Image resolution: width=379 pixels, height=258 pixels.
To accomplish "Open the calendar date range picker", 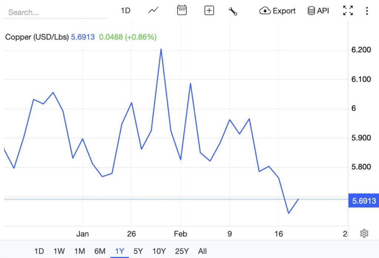I will click(182, 11).
